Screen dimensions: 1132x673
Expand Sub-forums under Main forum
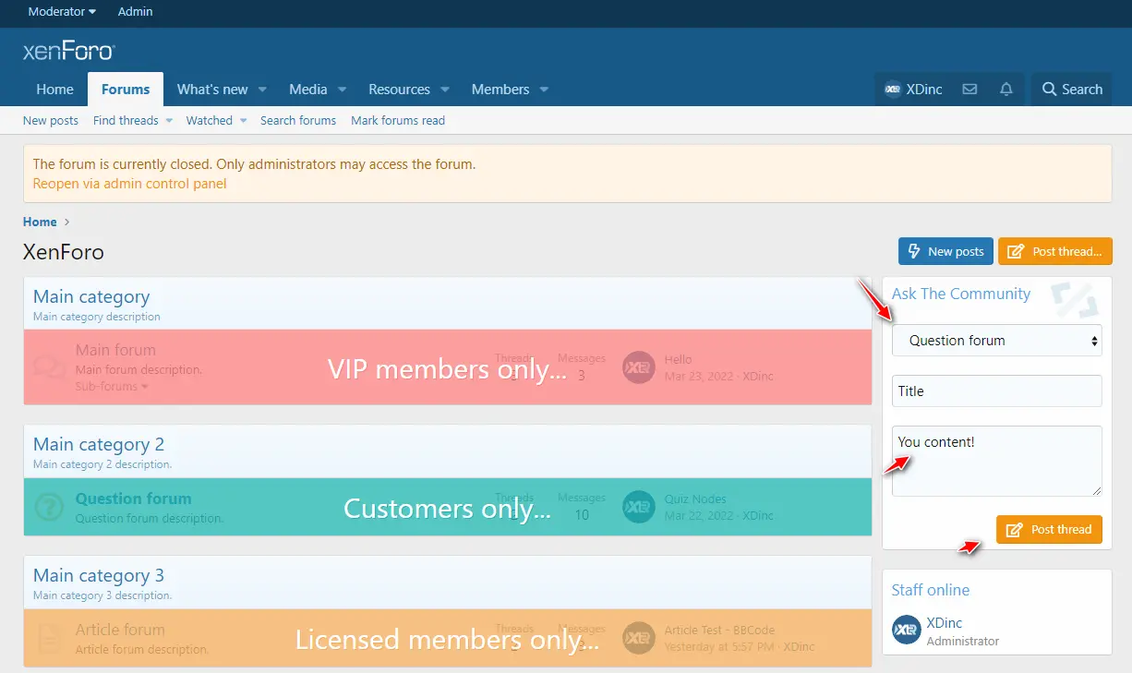click(112, 386)
